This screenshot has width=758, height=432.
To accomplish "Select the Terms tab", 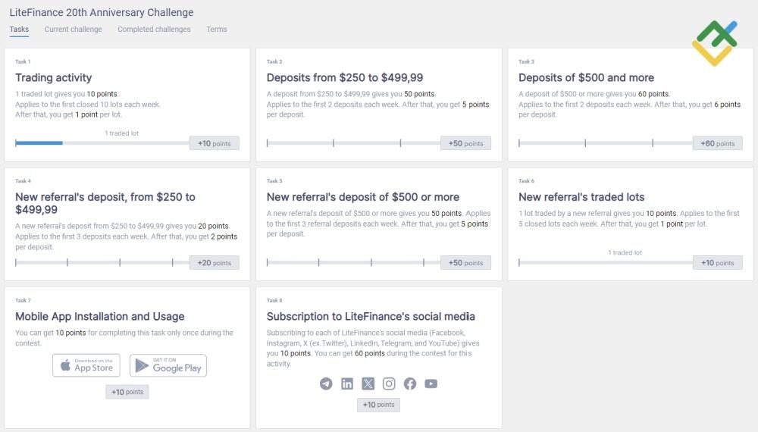I will [216, 30].
